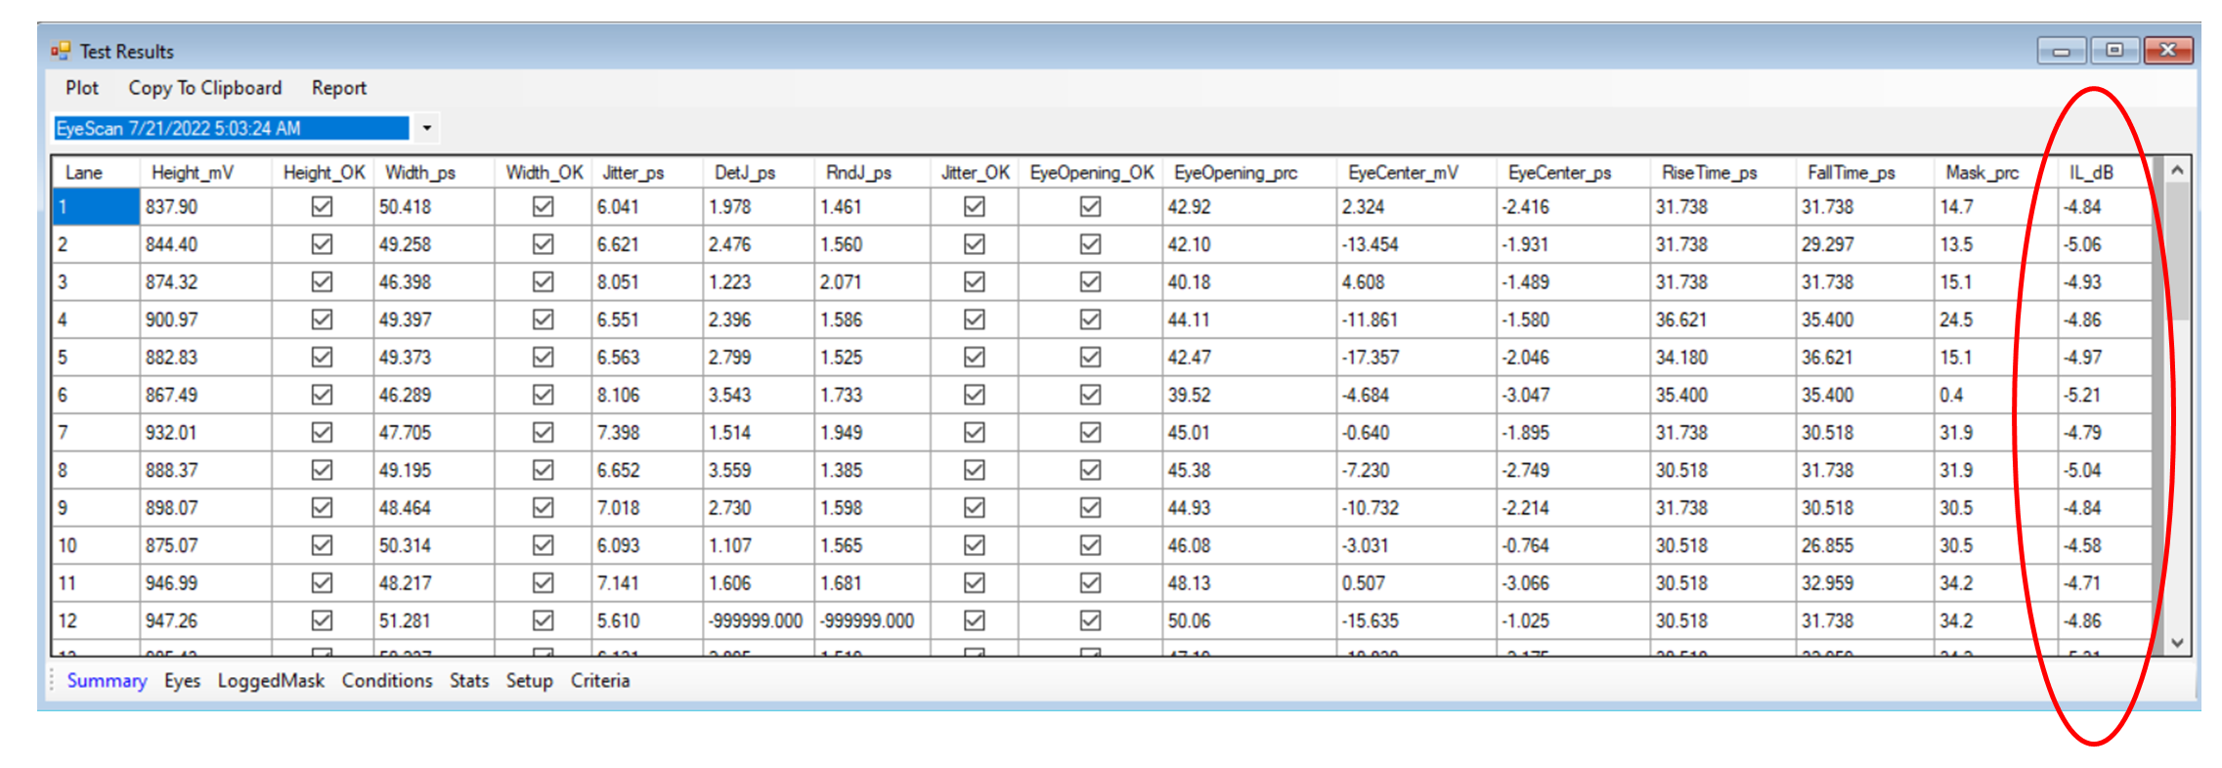Click Copy To Clipboard

(204, 88)
